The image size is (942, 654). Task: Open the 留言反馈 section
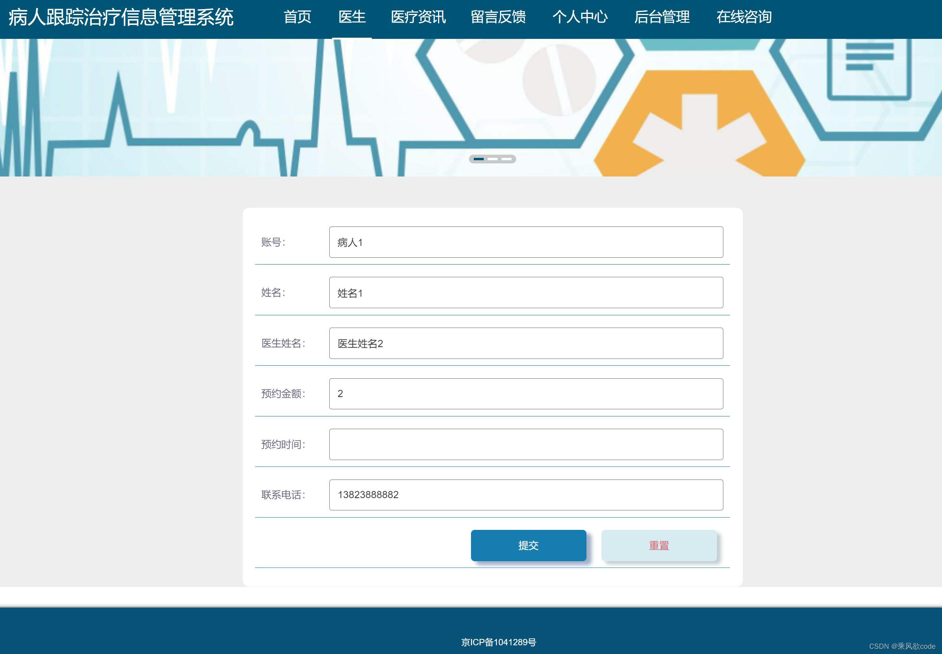(498, 17)
